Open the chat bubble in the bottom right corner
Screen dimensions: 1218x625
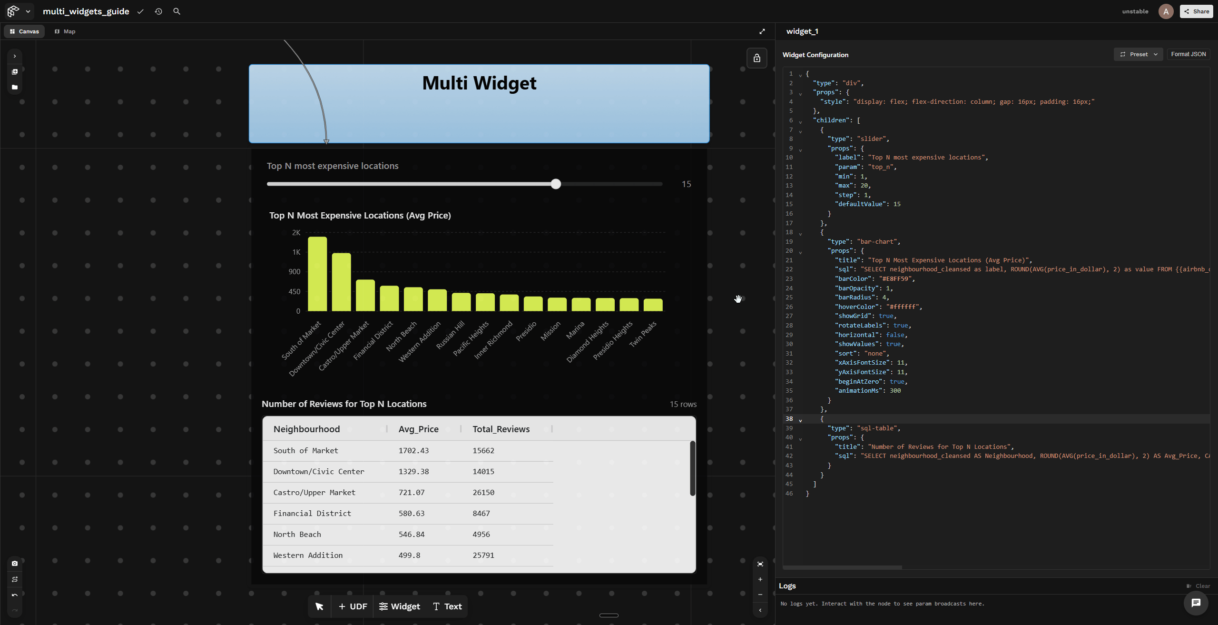pyautogui.click(x=1196, y=603)
